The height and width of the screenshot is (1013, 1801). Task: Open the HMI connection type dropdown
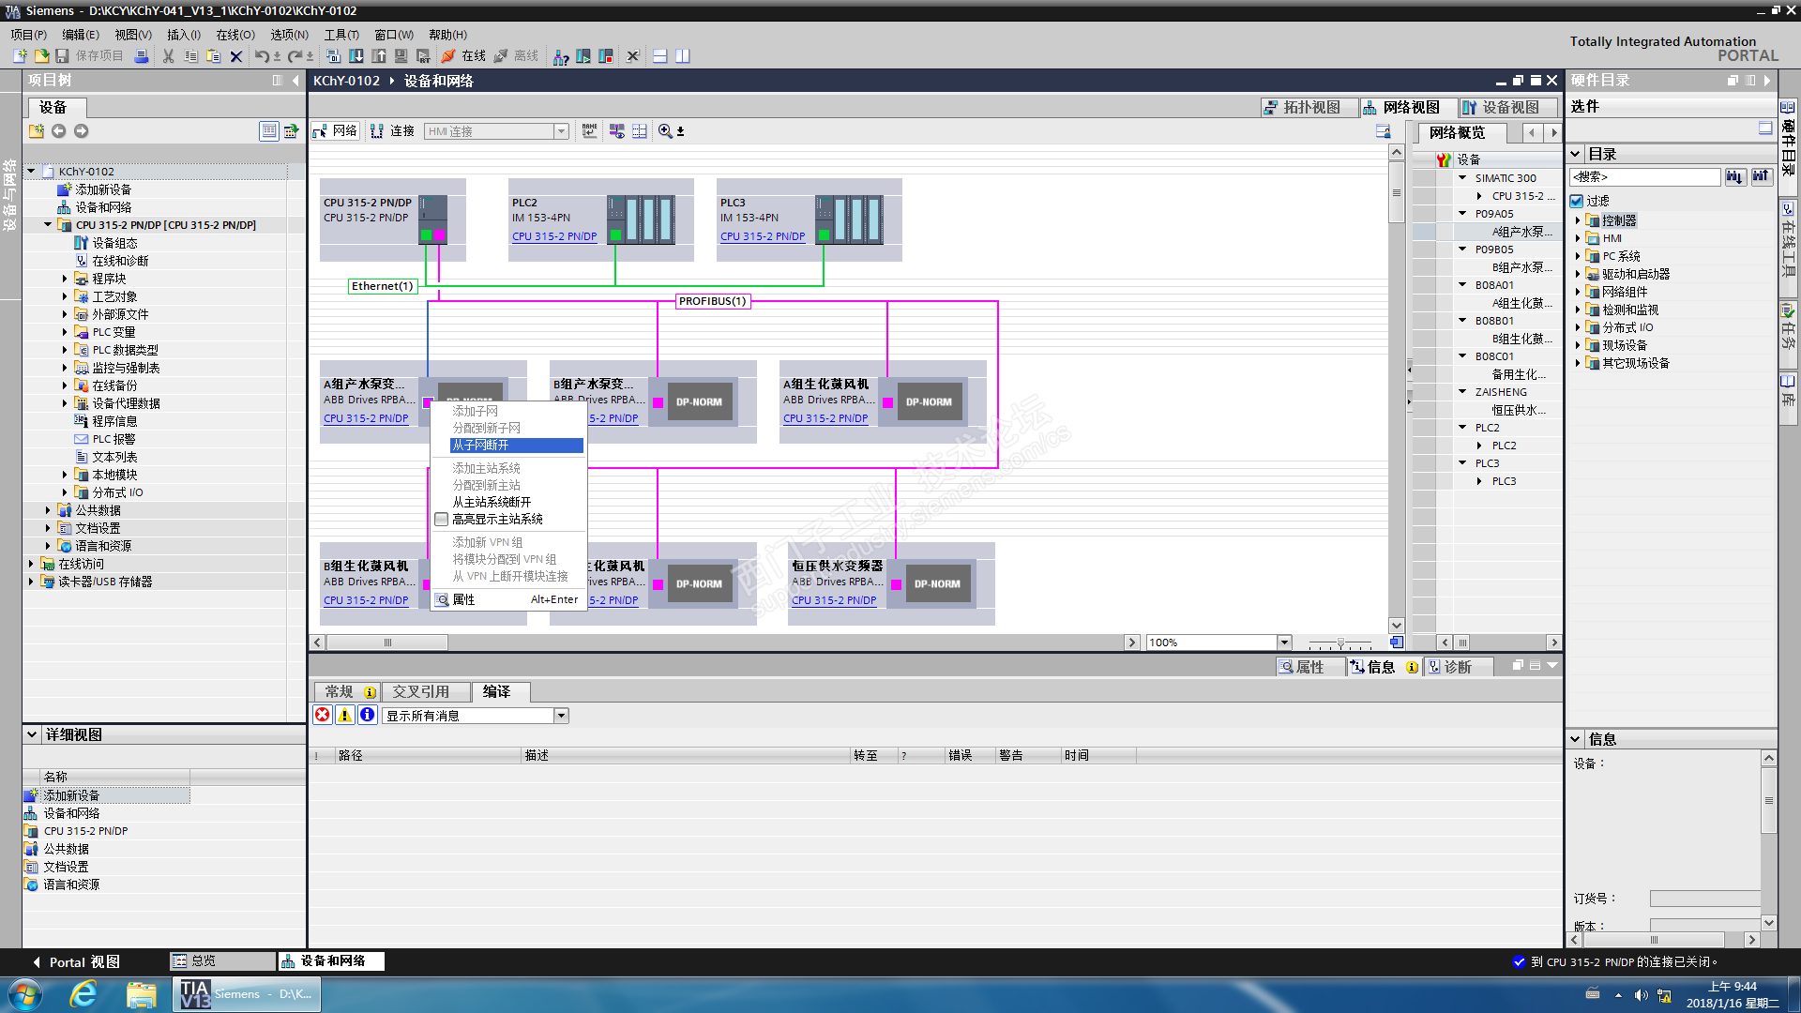[561, 131]
